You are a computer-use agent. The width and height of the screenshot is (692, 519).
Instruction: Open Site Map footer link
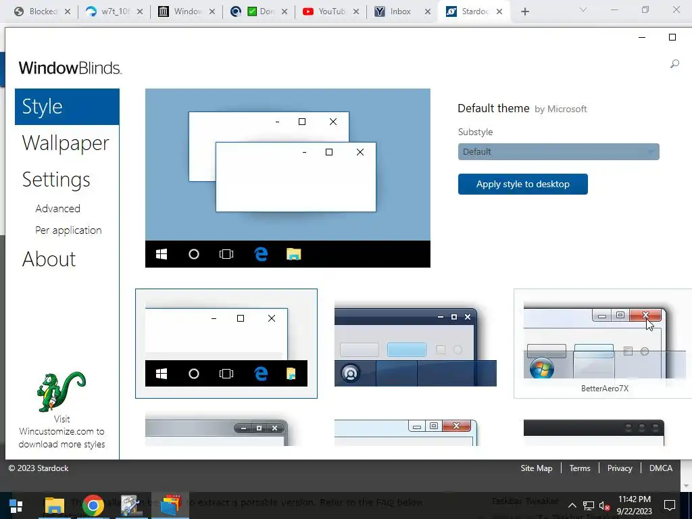536,468
